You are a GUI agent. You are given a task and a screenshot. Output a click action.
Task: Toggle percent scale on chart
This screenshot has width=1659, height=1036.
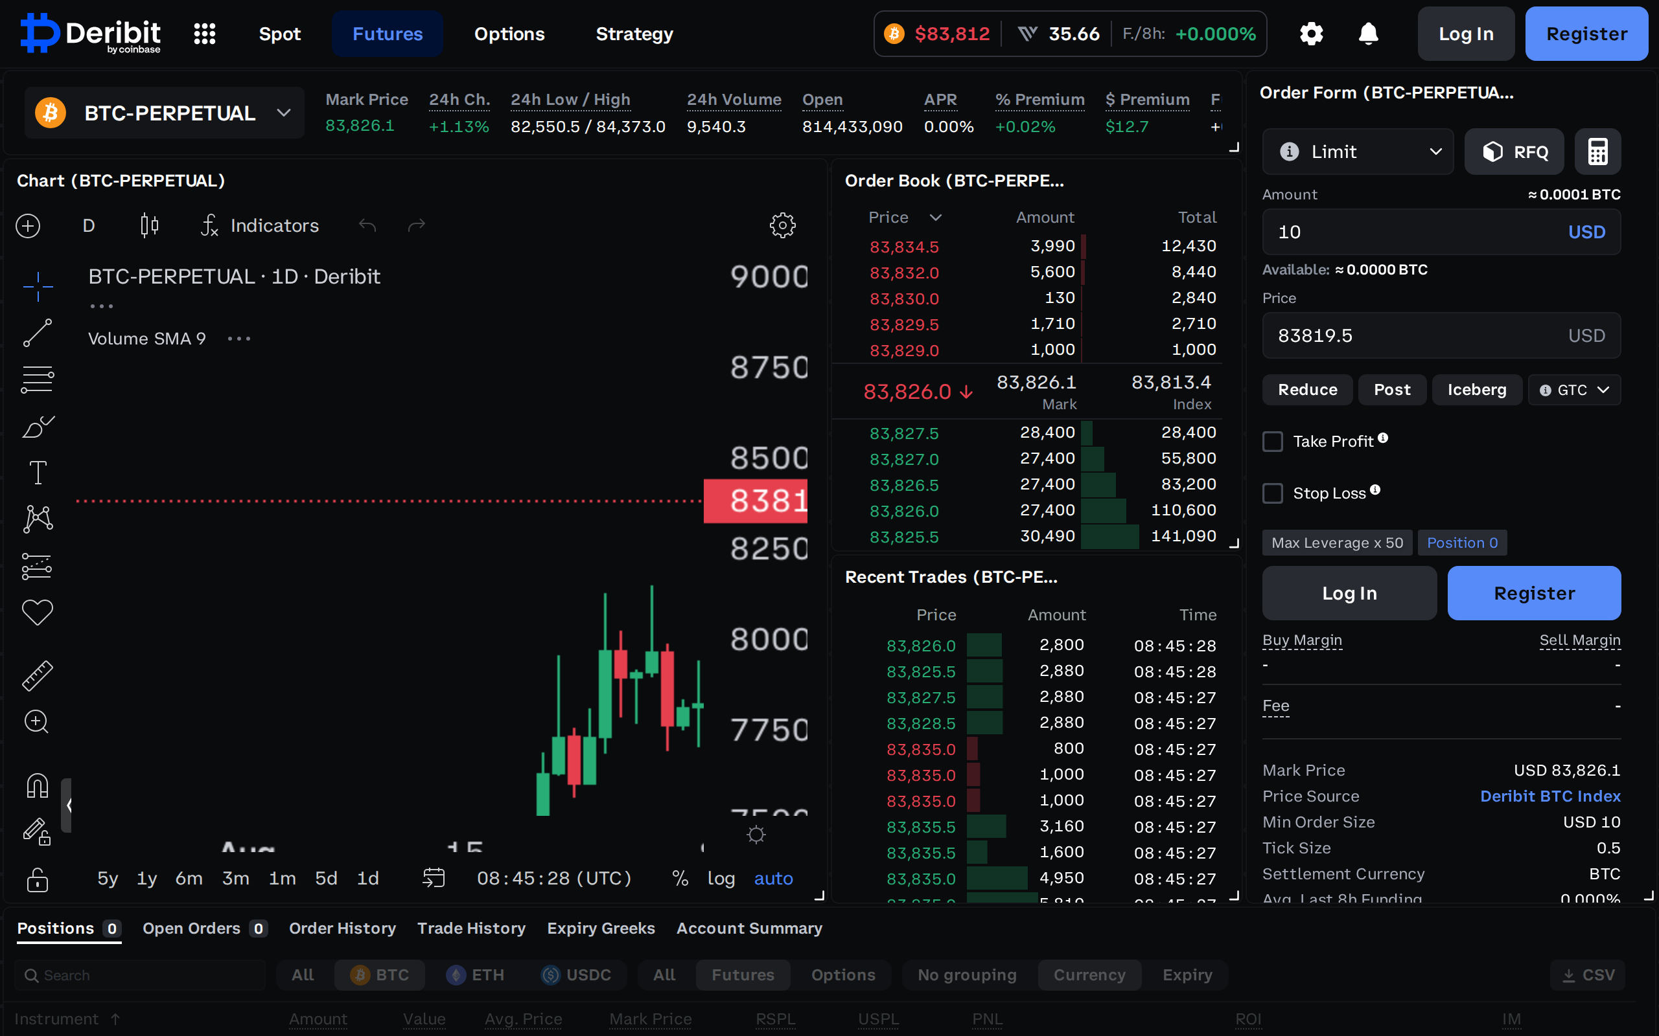(x=680, y=879)
